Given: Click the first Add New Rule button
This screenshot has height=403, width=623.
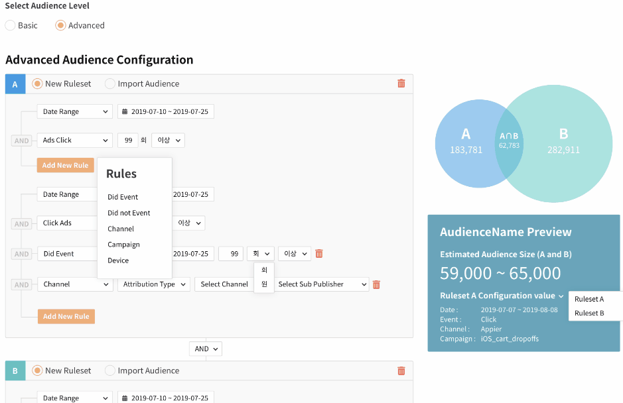Looking at the screenshot, I should click(x=65, y=166).
